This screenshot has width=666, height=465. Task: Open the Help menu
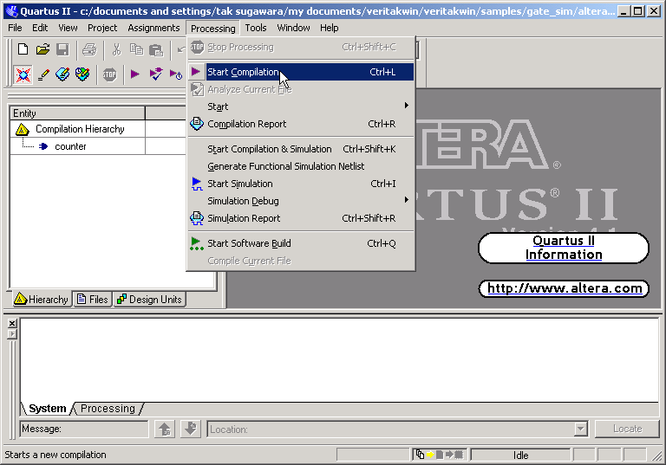[x=330, y=28]
